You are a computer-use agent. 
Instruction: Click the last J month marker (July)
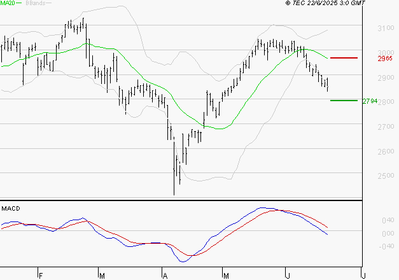point(364,276)
